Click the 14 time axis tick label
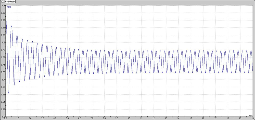The width and height of the screenshot is (255, 120). [x=178, y=118]
